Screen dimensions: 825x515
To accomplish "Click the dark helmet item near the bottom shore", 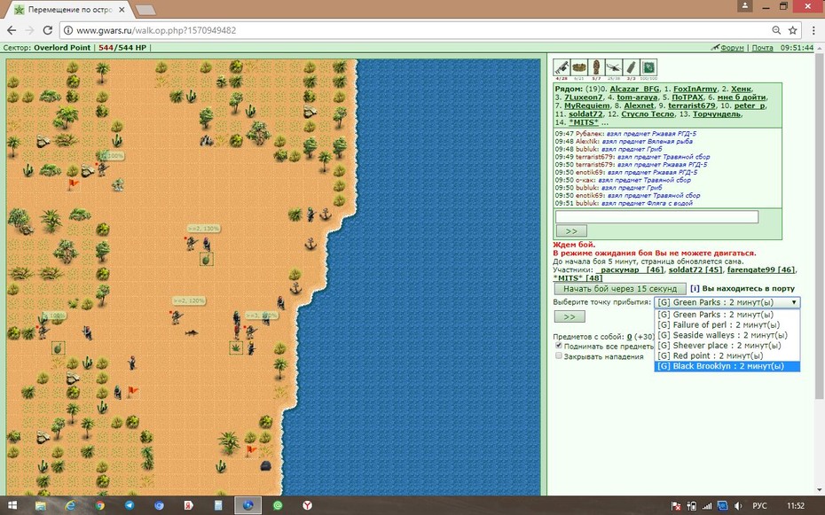I will click(266, 465).
